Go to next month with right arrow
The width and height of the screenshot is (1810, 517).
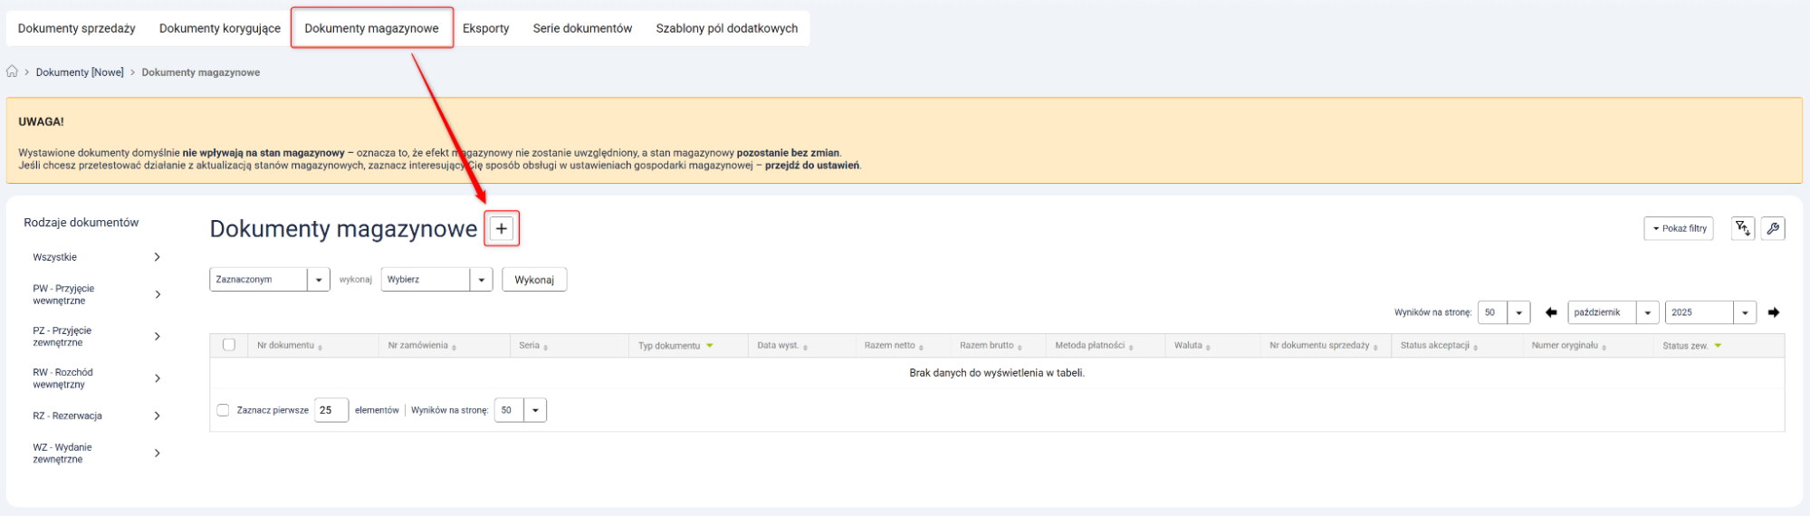tap(1773, 312)
